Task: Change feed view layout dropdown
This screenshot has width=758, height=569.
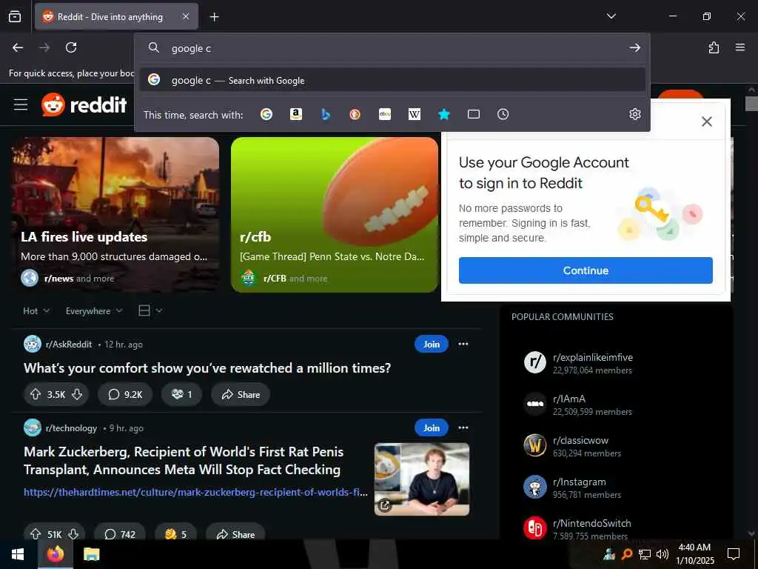Action: [150, 310]
